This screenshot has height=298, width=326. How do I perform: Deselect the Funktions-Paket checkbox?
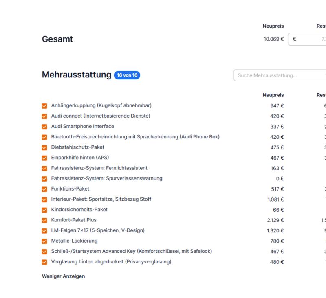[45, 189]
